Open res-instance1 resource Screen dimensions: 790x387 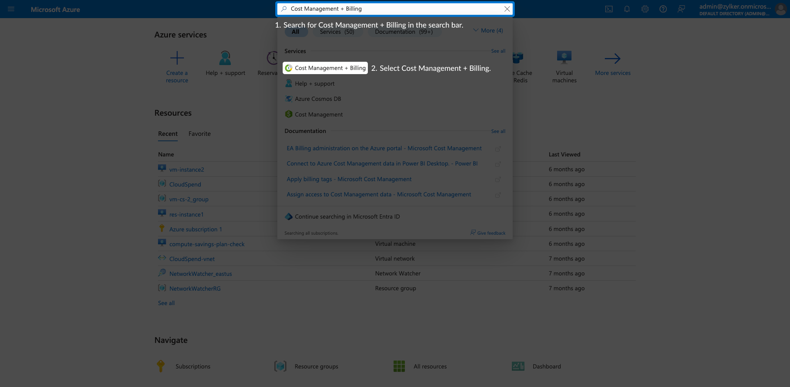[186, 214]
